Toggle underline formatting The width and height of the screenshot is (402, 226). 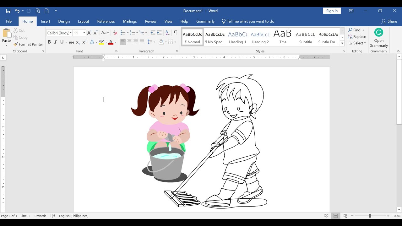62,42
